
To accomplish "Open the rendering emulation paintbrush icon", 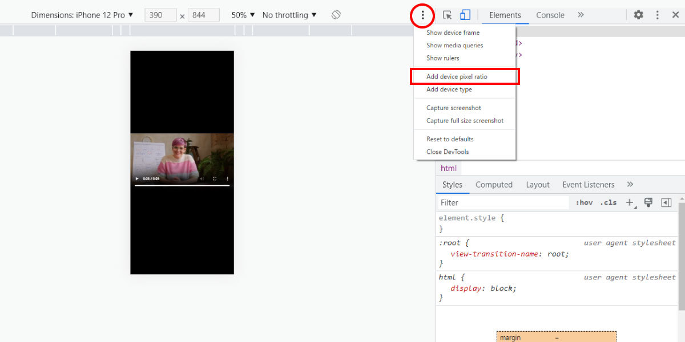I will pos(648,202).
